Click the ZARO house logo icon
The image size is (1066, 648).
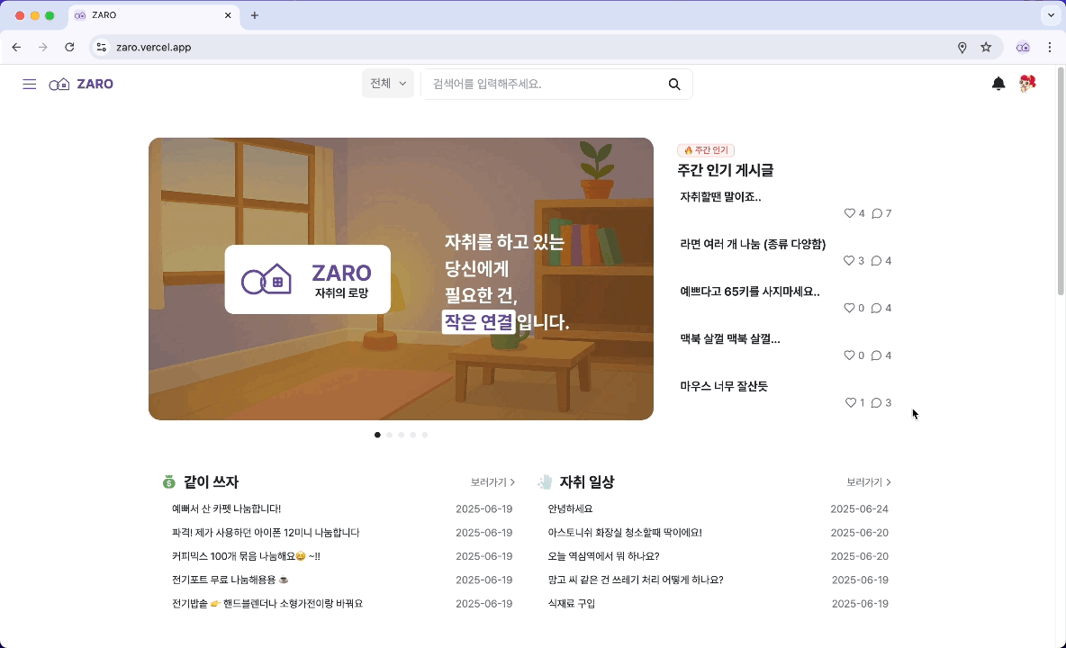59,85
